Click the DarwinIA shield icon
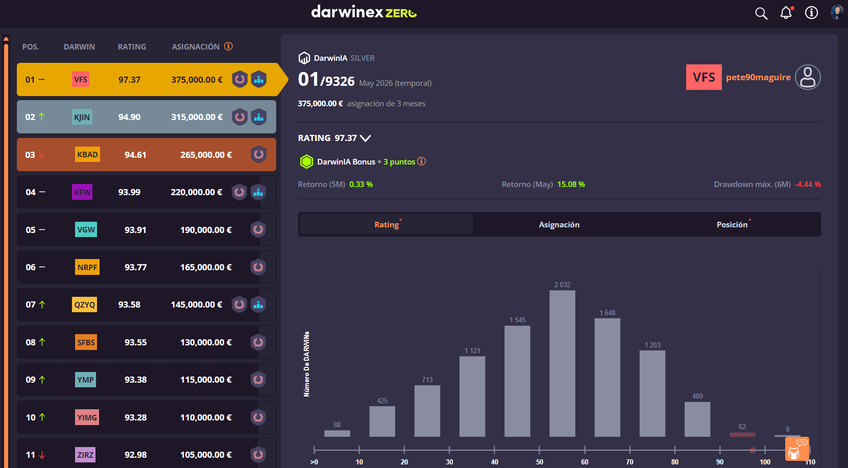Screen dimensions: 848x468 pos(304,58)
